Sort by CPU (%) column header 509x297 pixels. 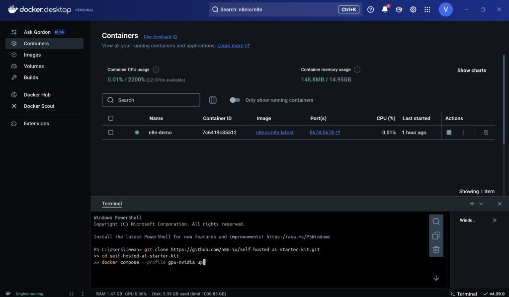(x=386, y=118)
